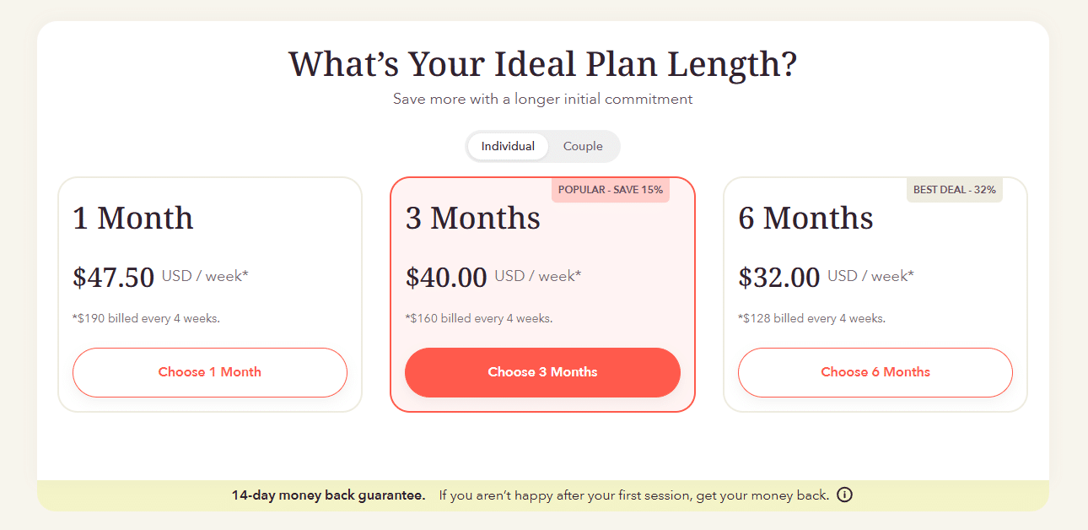Click the $47.50 weekly price
The height and width of the screenshot is (530, 1088).
coord(112,276)
